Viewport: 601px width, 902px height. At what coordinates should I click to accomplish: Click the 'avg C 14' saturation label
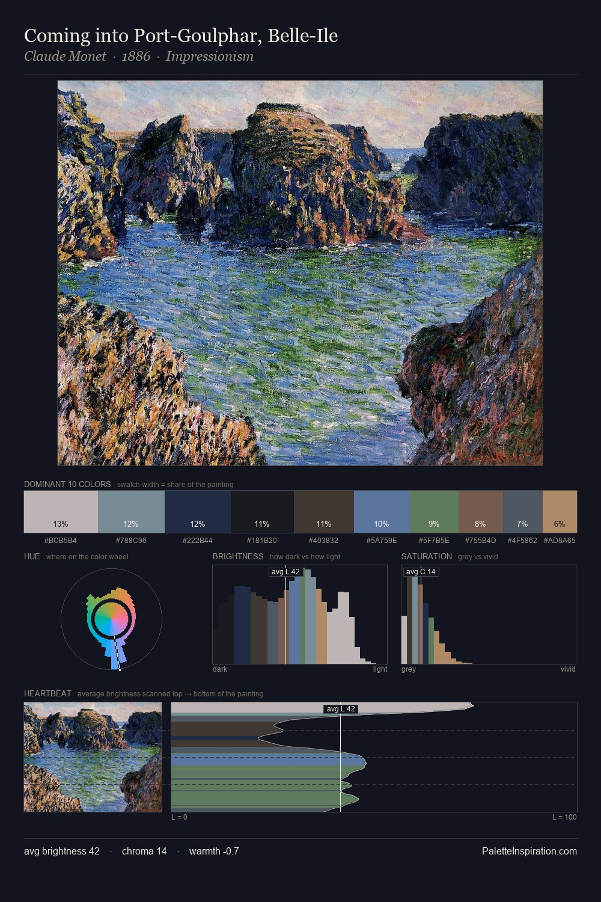(421, 572)
